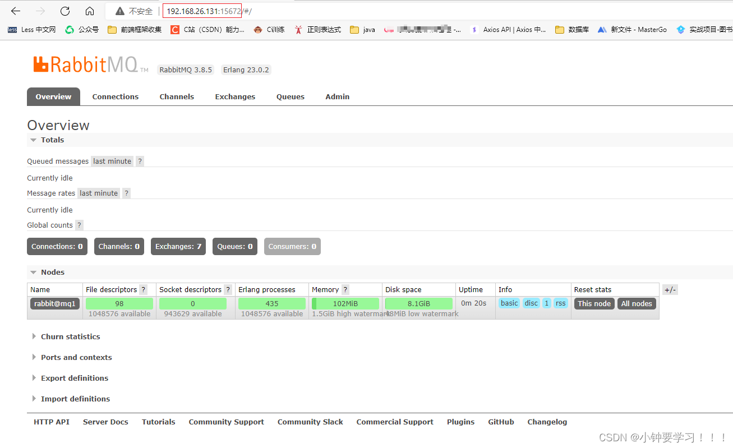
Task: Click the browser address bar URL
Action: click(x=209, y=11)
